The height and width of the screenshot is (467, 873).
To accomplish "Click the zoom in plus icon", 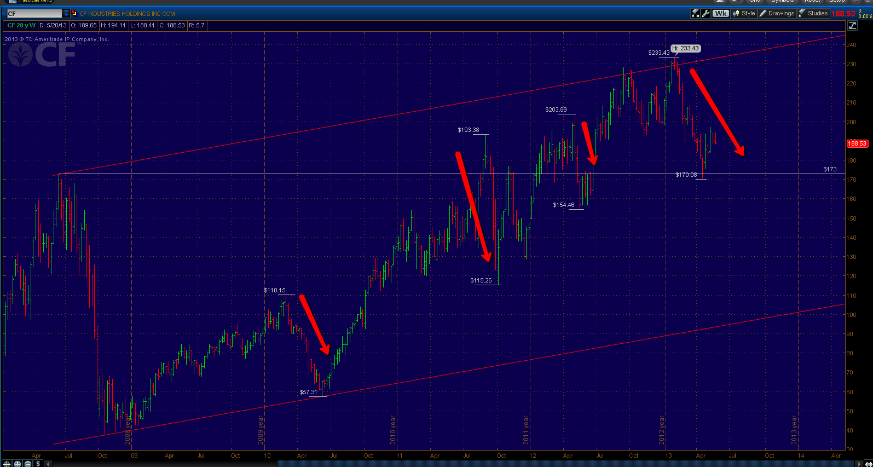I will [17, 464].
